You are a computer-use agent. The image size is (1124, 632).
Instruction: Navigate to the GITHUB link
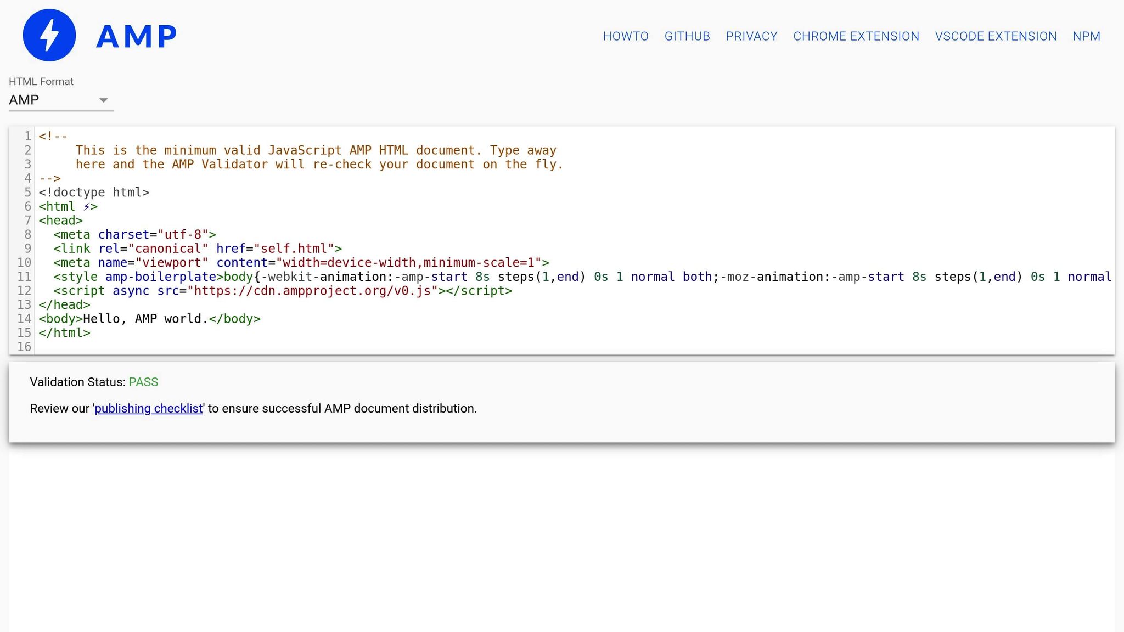point(687,36)
